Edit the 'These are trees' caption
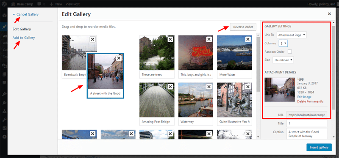Image resolution: width=339 pixels, height=158 pixels. pos(157,75)
